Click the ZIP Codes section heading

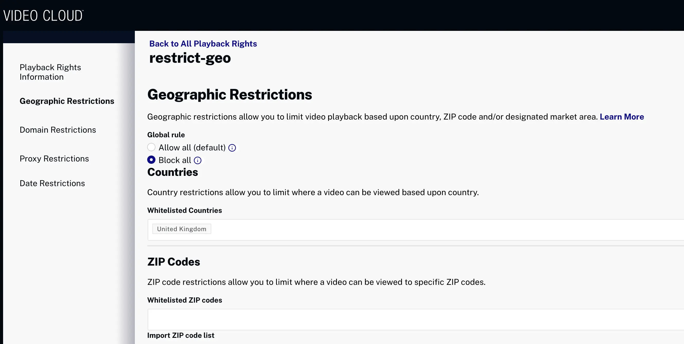click(174, 262)
